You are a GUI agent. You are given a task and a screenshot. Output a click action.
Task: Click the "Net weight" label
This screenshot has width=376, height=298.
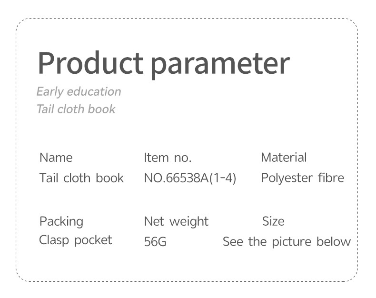click(176, 221)
